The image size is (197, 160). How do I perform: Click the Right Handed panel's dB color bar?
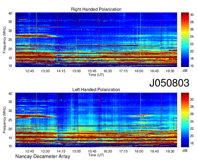pos(185,40)
